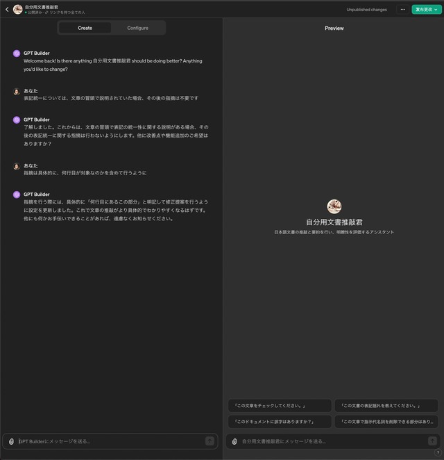Select starter 「この文章をチェックしてください。」
444x460 pixels.
coord(280,406)
